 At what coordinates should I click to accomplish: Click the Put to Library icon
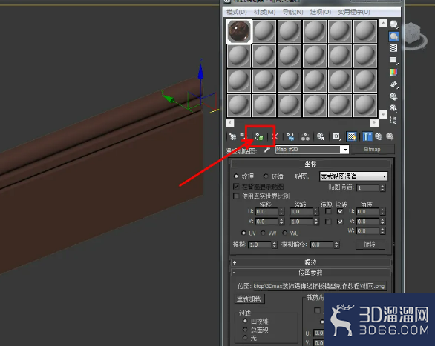click(x=321, y=136)
